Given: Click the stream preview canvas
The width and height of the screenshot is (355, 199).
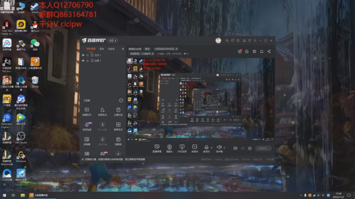Looking at the screenshot, I should point(201,100).
